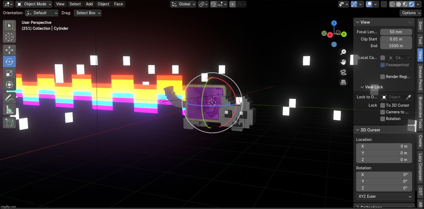
Task: Select the 3D Cursor tool
Action: (x=9, y=37)
